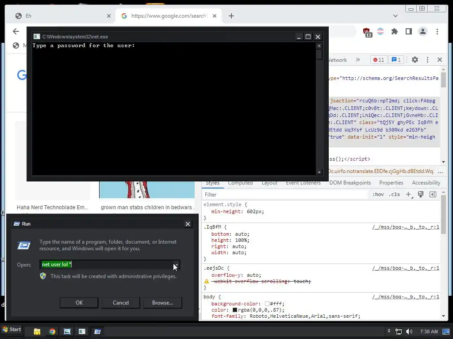
Task: Toggle rendering emulations paintbrush icon
Action: 421,194
